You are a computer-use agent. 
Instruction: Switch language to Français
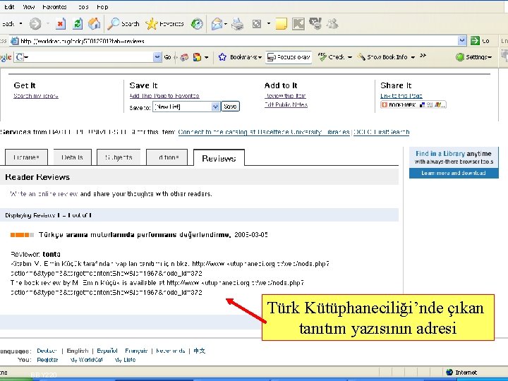click(136, 351)
